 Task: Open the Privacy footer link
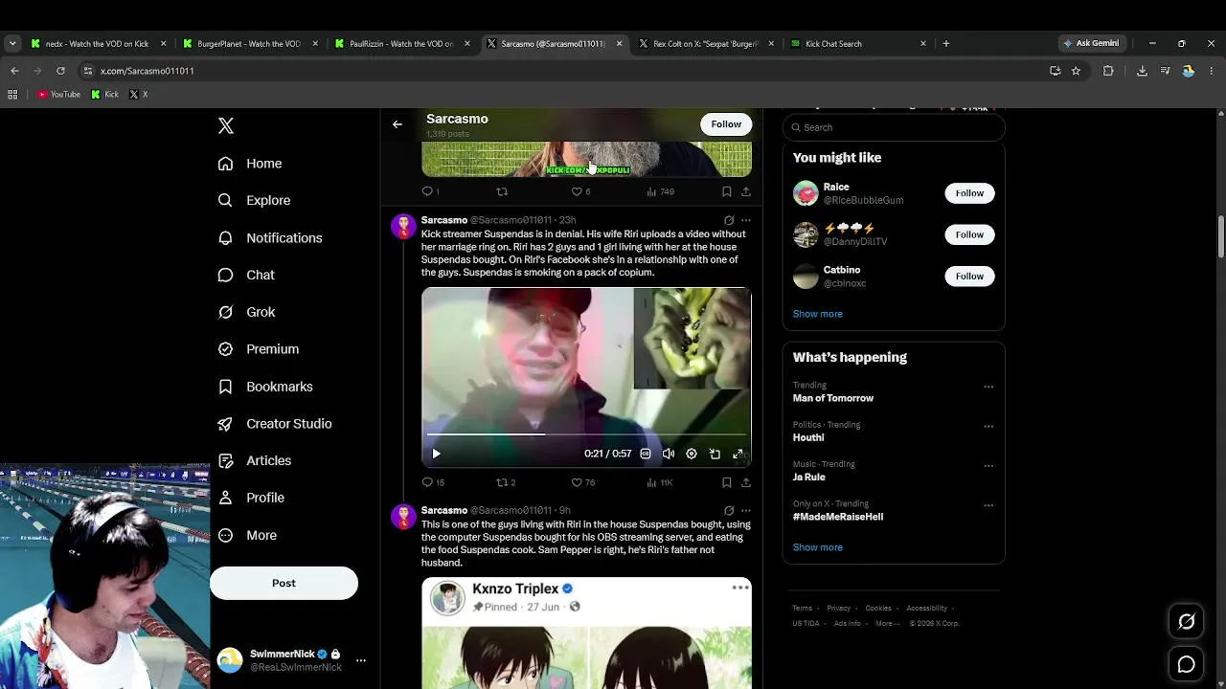[x=839, y=608]
